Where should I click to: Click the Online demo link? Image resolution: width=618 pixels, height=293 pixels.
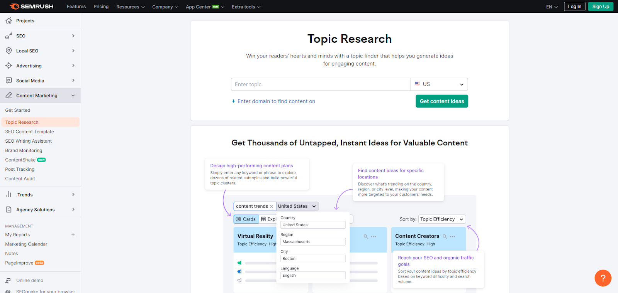click(x=30, y=280)
